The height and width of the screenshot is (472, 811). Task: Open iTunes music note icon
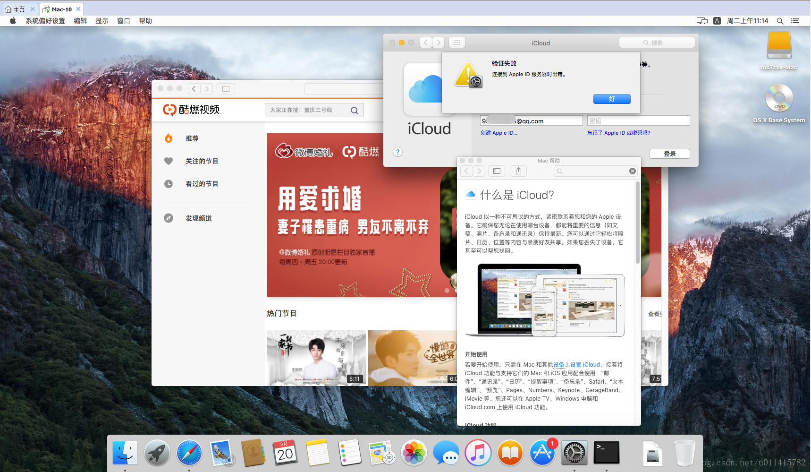[x=478, y=453]
